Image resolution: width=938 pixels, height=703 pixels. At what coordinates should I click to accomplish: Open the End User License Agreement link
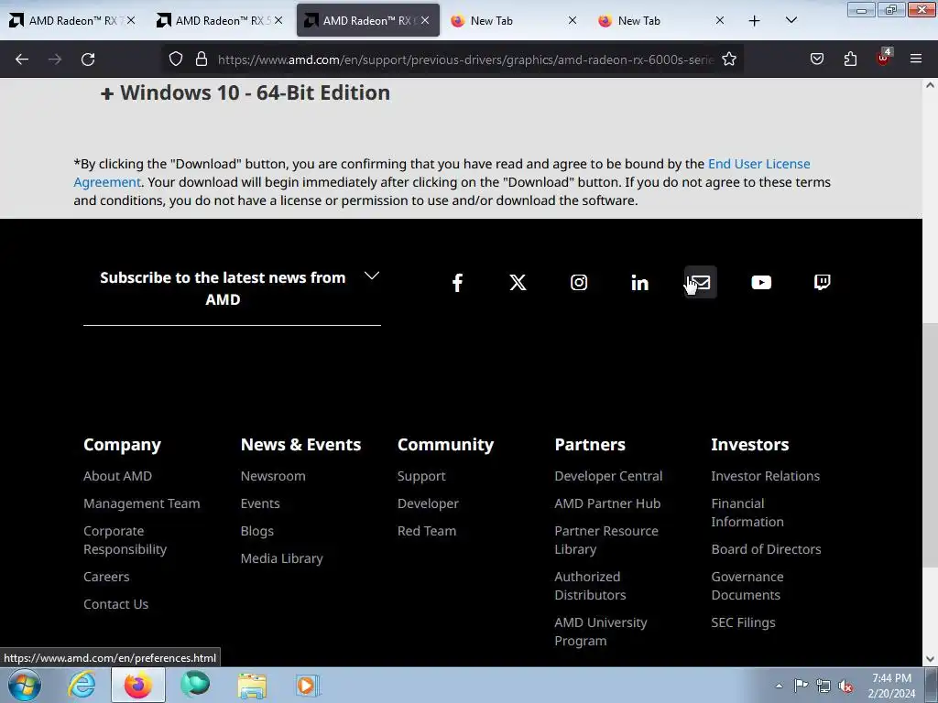tap(759, 164)
